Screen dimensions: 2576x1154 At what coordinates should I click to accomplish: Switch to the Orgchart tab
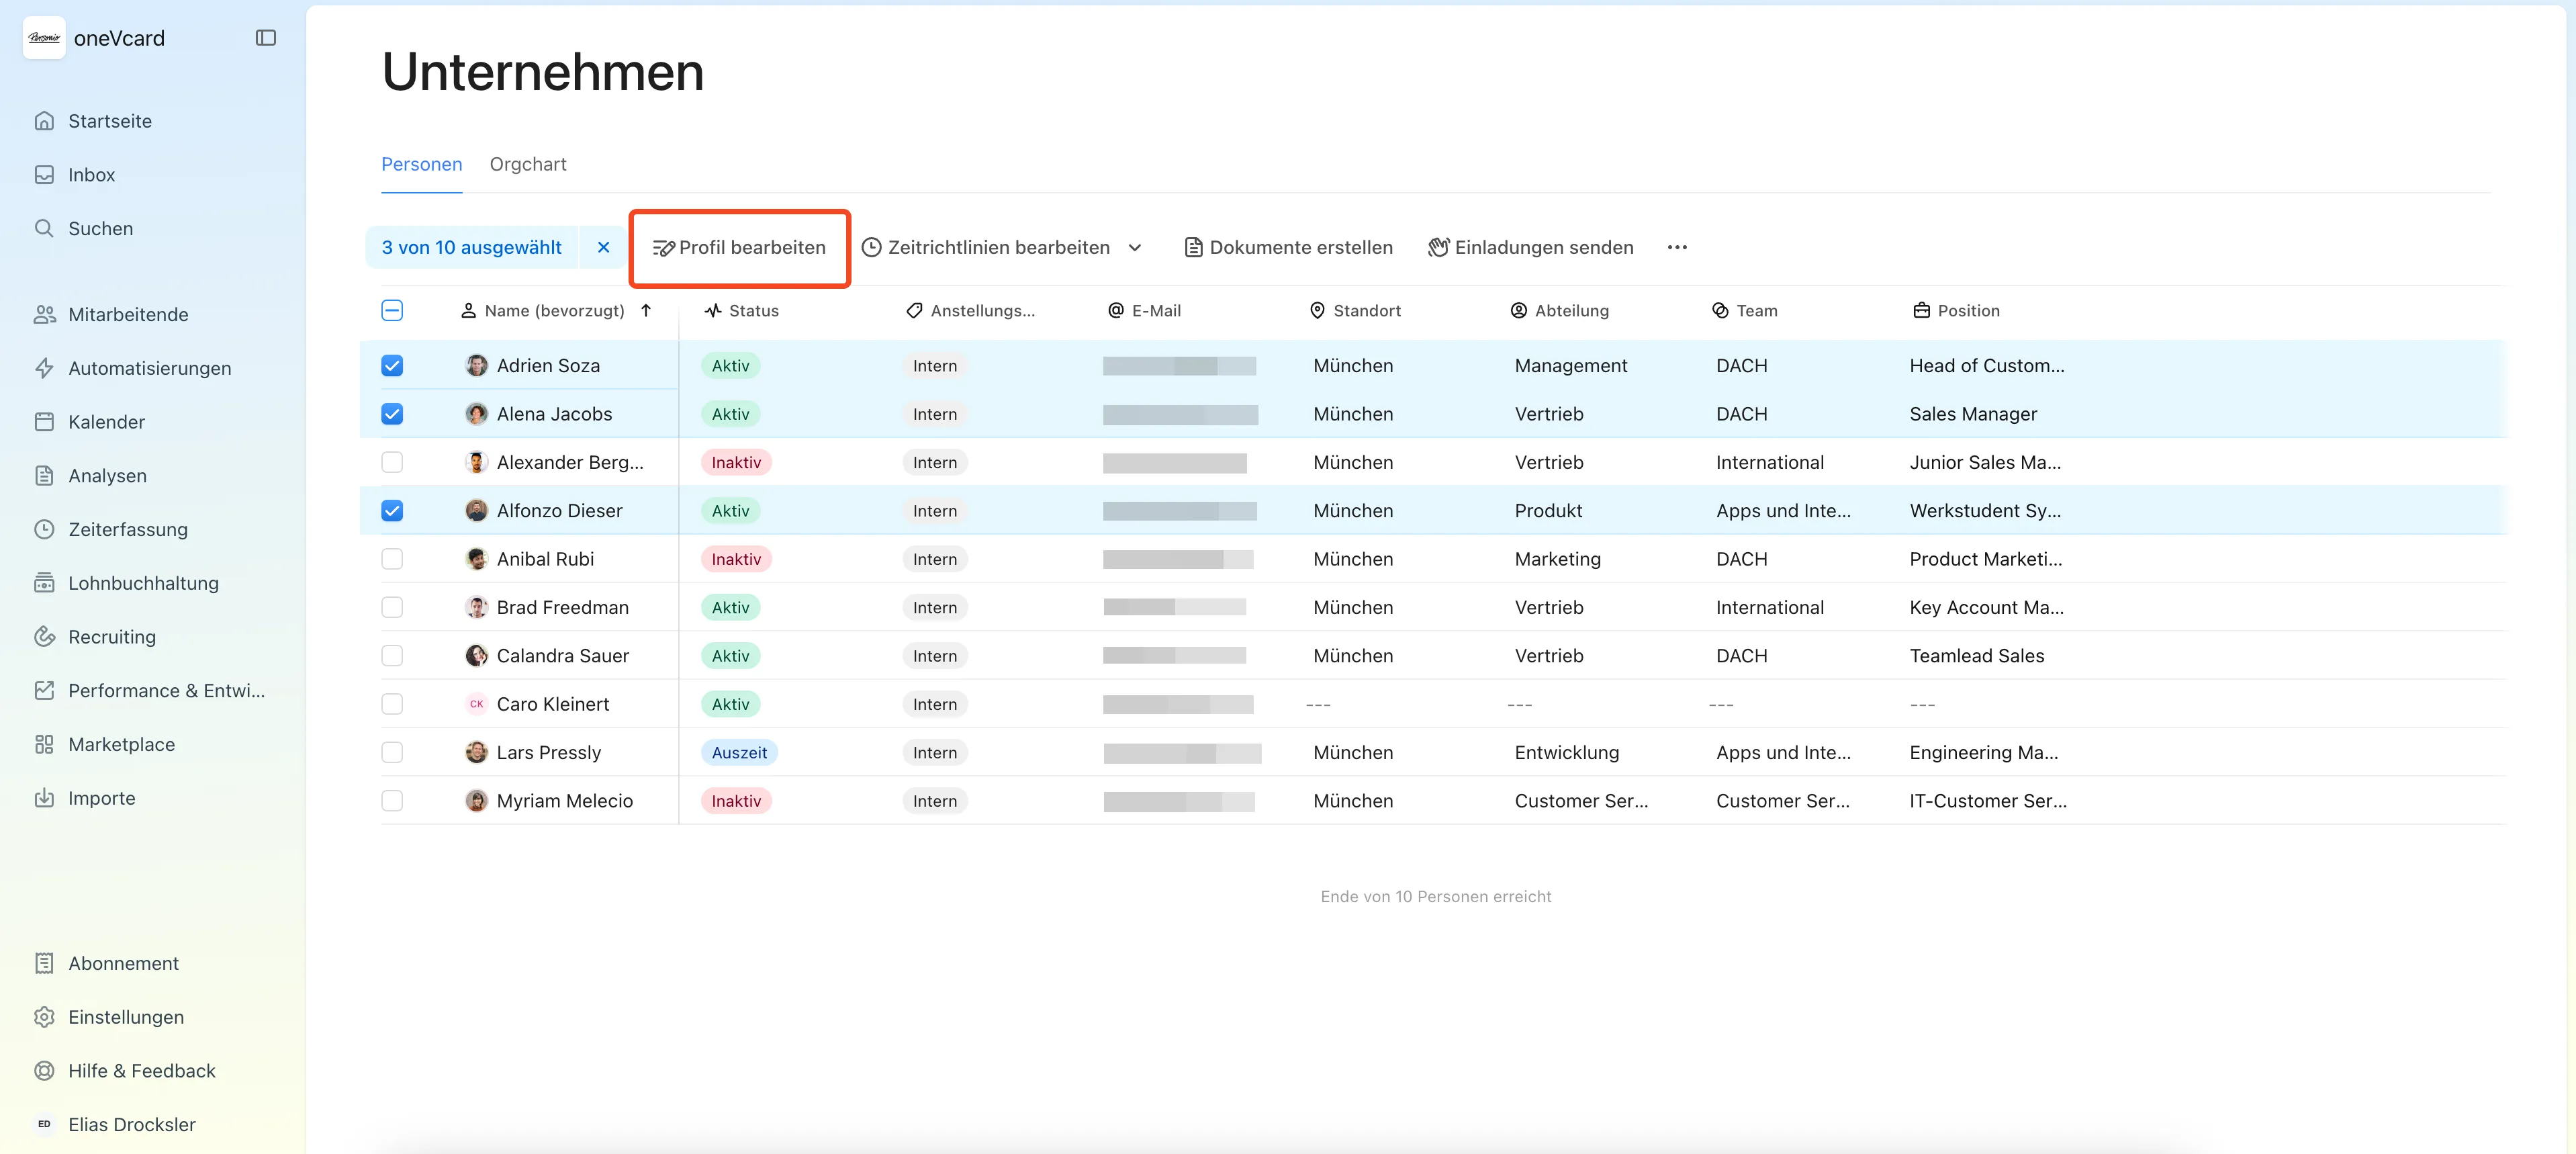528,164
